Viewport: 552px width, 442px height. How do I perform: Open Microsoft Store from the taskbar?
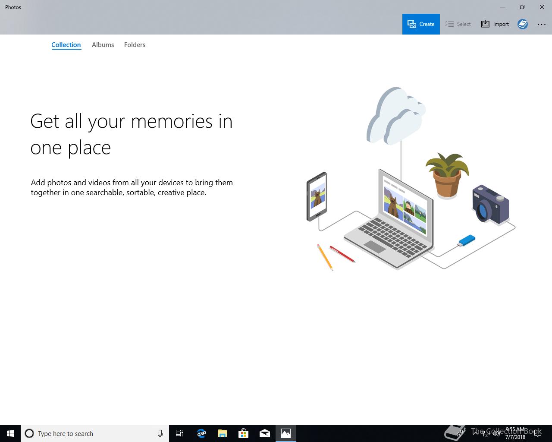[243, 433]
